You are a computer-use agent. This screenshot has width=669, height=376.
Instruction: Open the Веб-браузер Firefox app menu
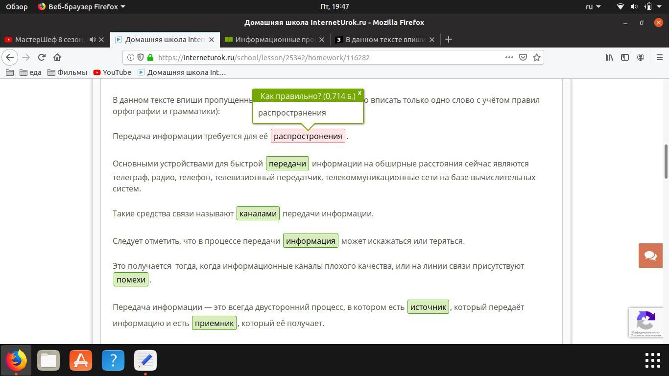coord(81,7)
